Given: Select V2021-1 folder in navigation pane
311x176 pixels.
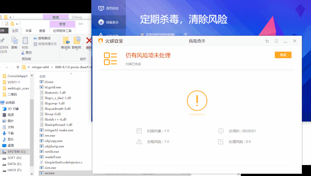Looking at the screenshot, I should (x=11, y=82).
